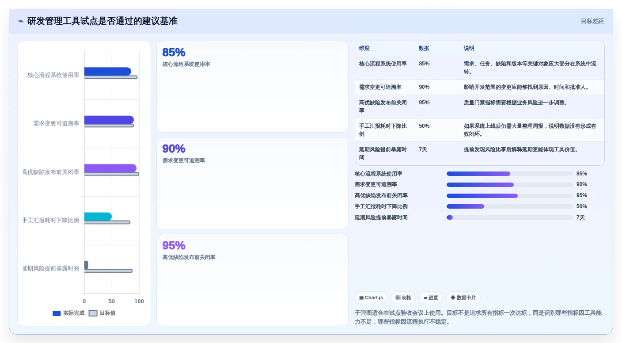The image size is (622, 343).
Task: Select table row 手工汇报耗时下降比例
Action: (x=479, y=130)
